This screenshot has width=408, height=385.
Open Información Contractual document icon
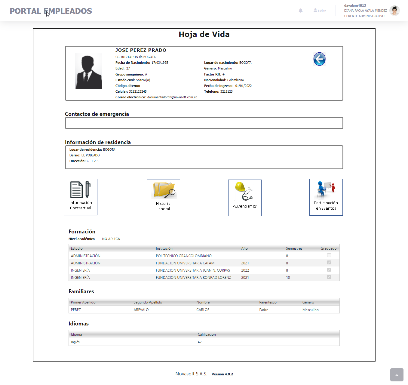pos(81,197)
